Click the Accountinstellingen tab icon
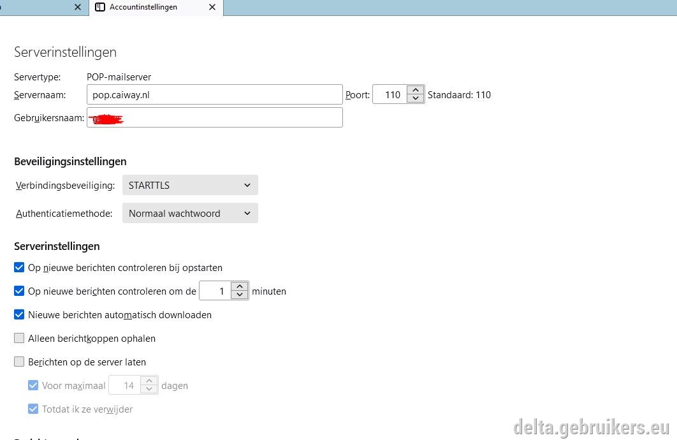Image resolution: width=677 pixels, height=440 pixels. coord(99,7)
